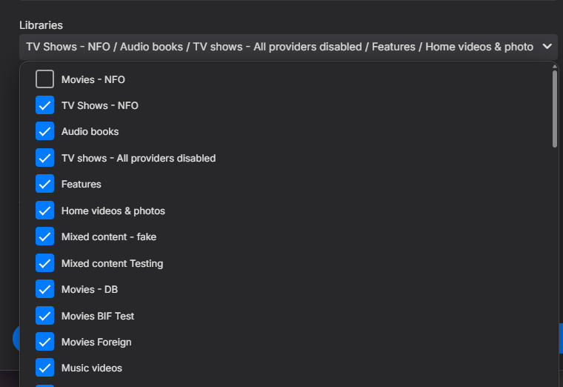Uncheck the Features checkbox
This screenshot has width=563, height=387.
(45, 184)
